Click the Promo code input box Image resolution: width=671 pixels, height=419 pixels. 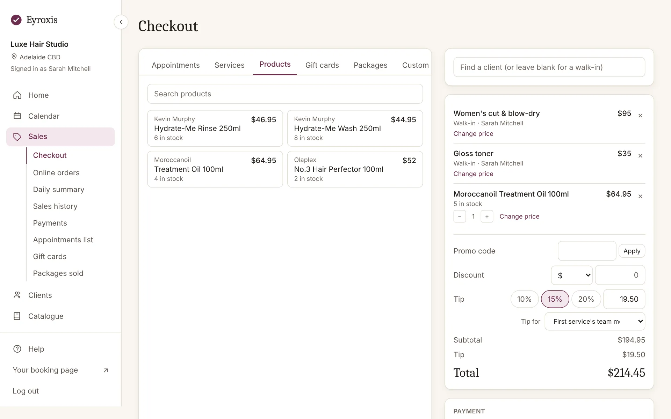pos(587,251)
